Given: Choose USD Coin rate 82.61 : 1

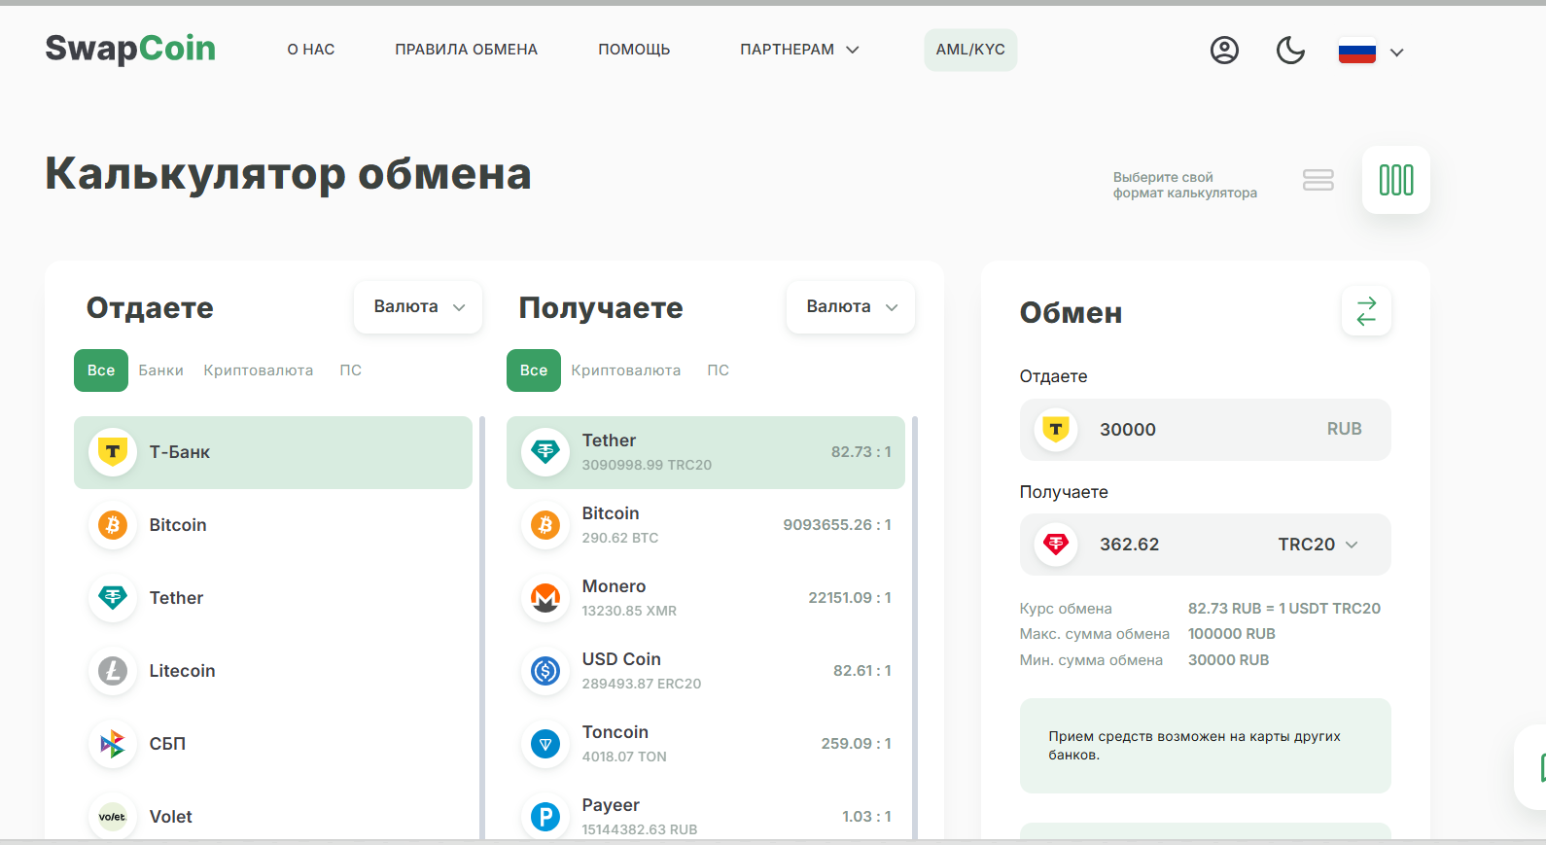Looking at the screenshot, I should pos(862,671).
